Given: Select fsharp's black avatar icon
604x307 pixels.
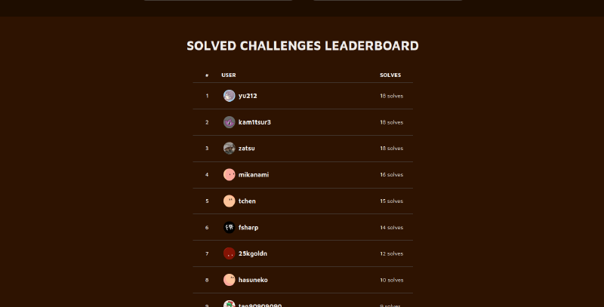Looking at the screenshot, I should (229, 228).
